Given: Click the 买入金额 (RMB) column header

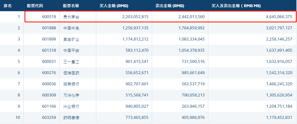Looking at the screenshot, I should pyautogui.click(x=114, y=6).
